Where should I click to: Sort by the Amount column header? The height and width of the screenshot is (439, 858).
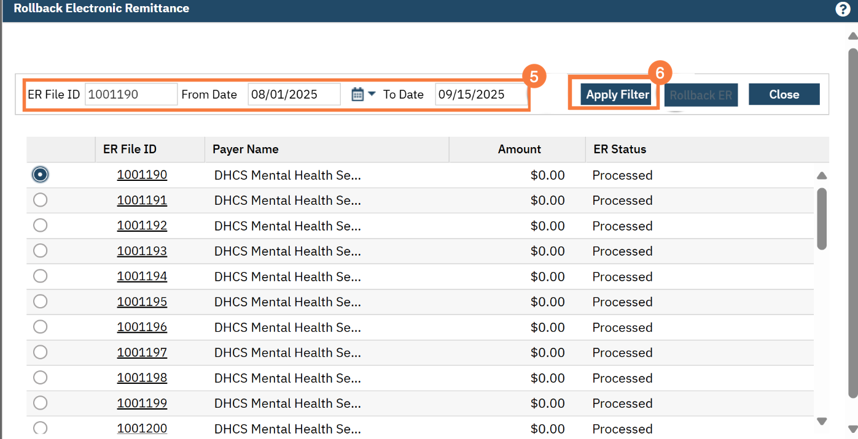click(x=519, y=149)
